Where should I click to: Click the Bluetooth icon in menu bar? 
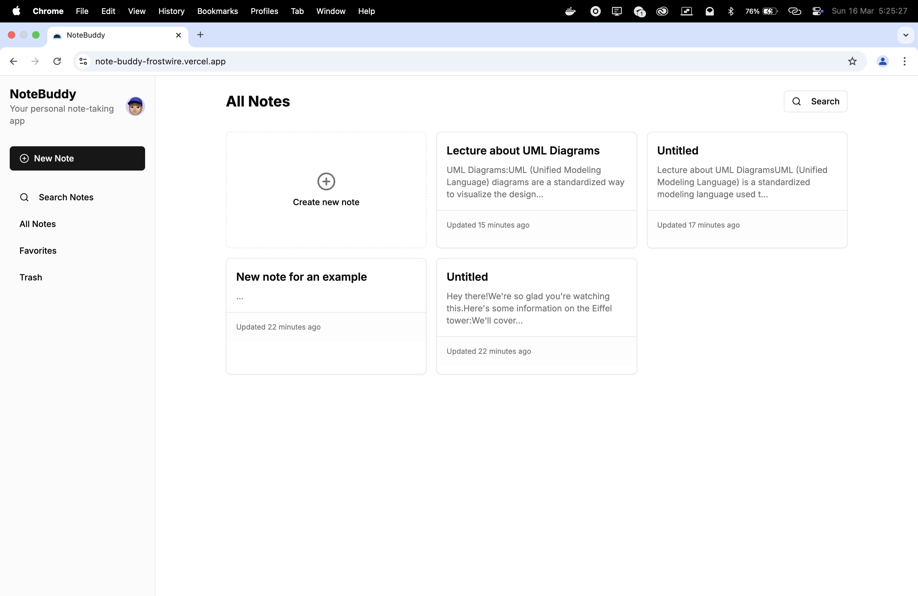[x=730, y=11]
